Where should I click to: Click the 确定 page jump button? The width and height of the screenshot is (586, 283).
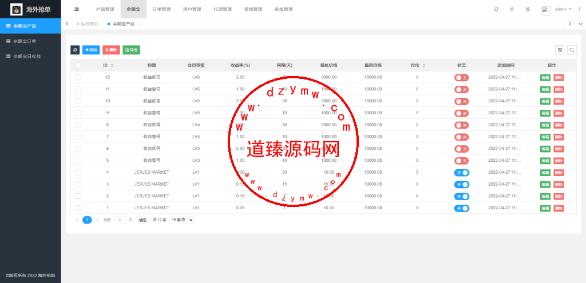[x=142, y=220]
